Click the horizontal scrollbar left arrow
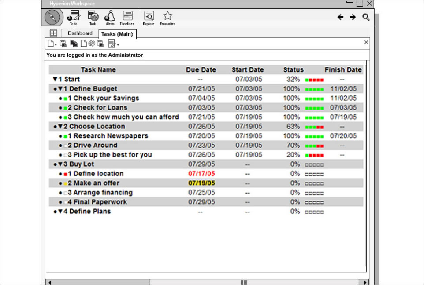Screen dimensions: 424x285 [x=49, y=282]
